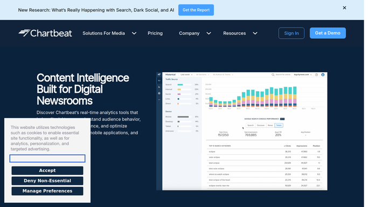Click the Traffic Source section label
368x207 pixels.
click(171, 79)
